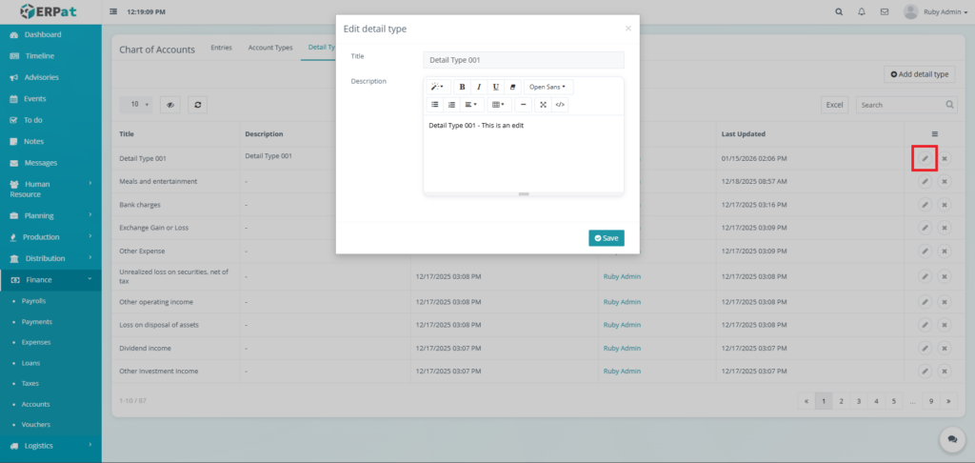This screenshot has width=975, height=463.
Task: Click the Title input field
Action: click(523, 60)
